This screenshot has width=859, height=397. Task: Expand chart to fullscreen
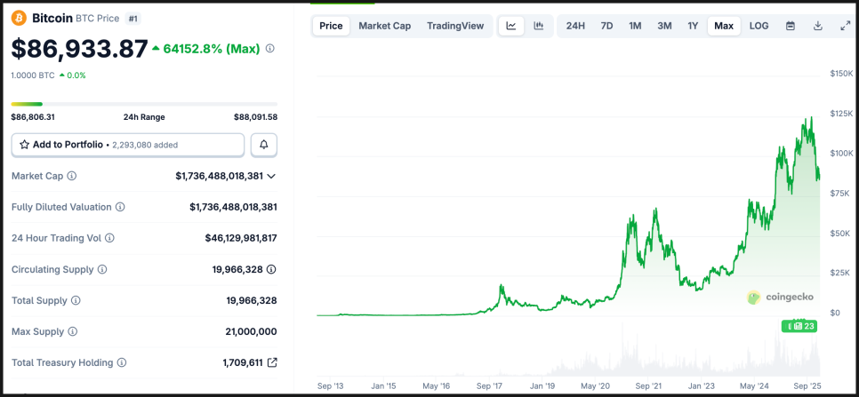(x=845, y=26)
